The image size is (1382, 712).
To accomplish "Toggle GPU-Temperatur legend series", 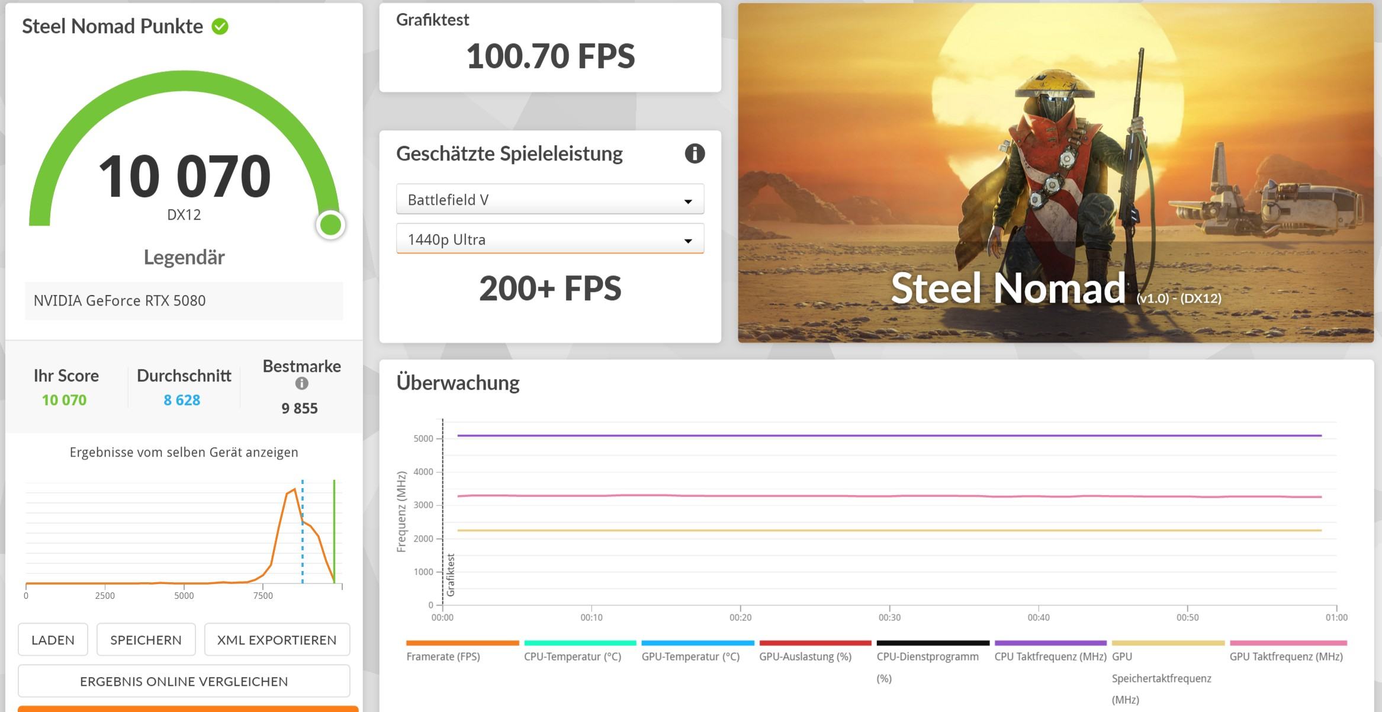I will [x=690, y=656].
